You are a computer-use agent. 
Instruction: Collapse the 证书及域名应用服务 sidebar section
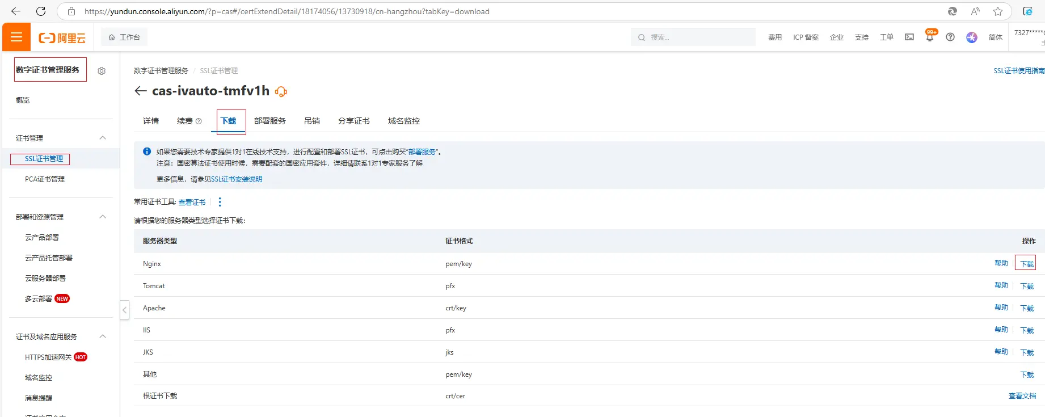[x=103, y=336]
